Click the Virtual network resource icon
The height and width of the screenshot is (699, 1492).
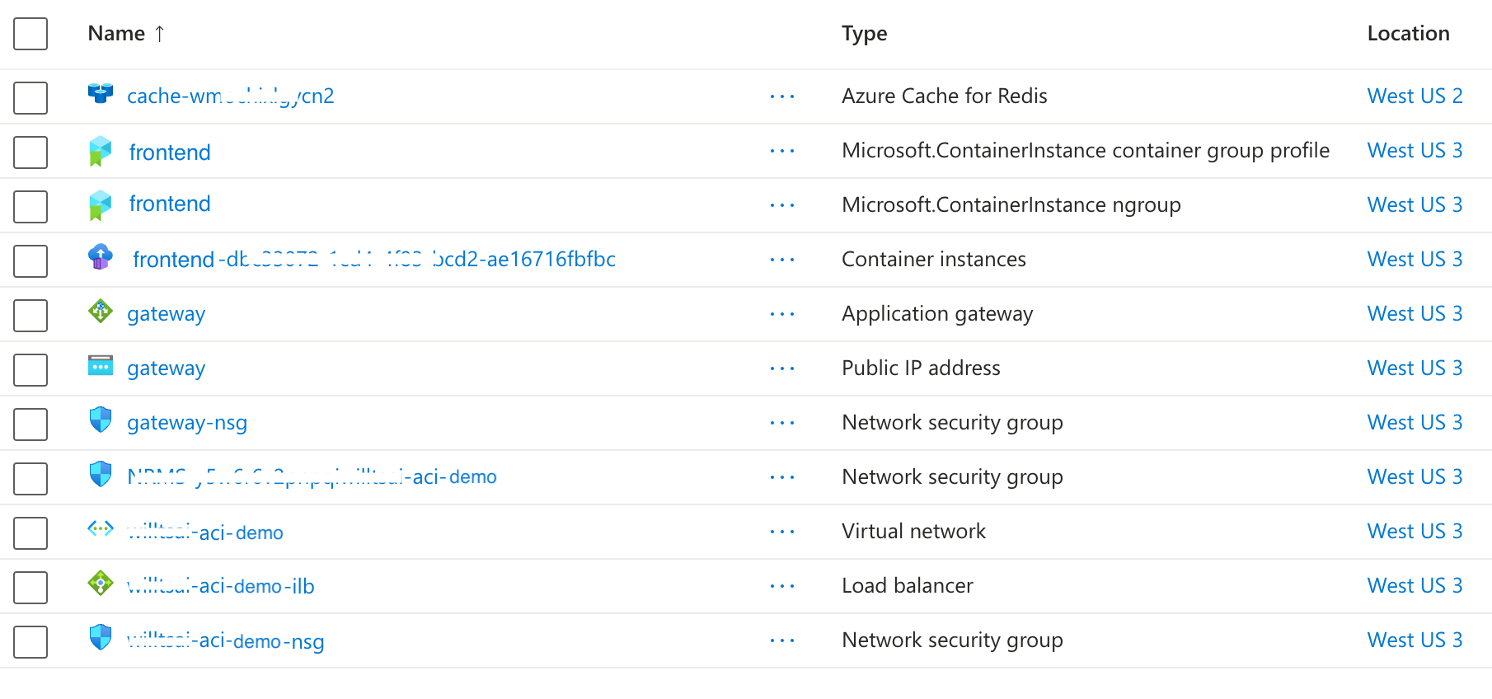pyautogui.click(x=101, y=528)
